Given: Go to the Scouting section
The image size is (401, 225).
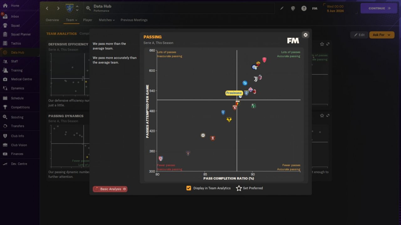Looking at the screenshot, I should (x=20, y=117).
